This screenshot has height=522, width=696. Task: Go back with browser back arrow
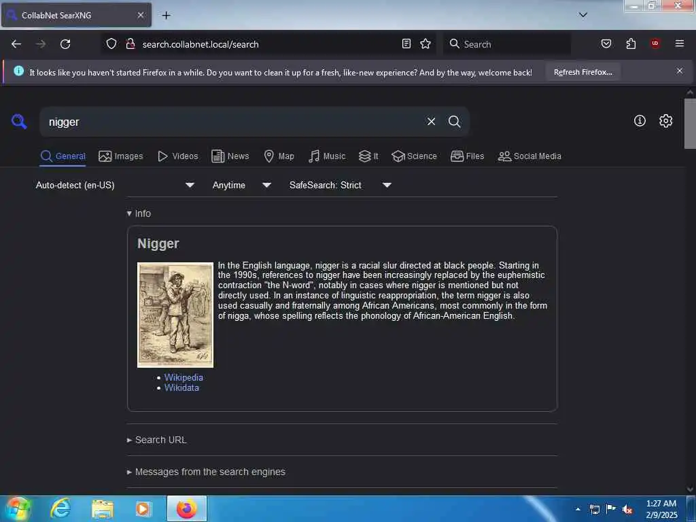16,44
